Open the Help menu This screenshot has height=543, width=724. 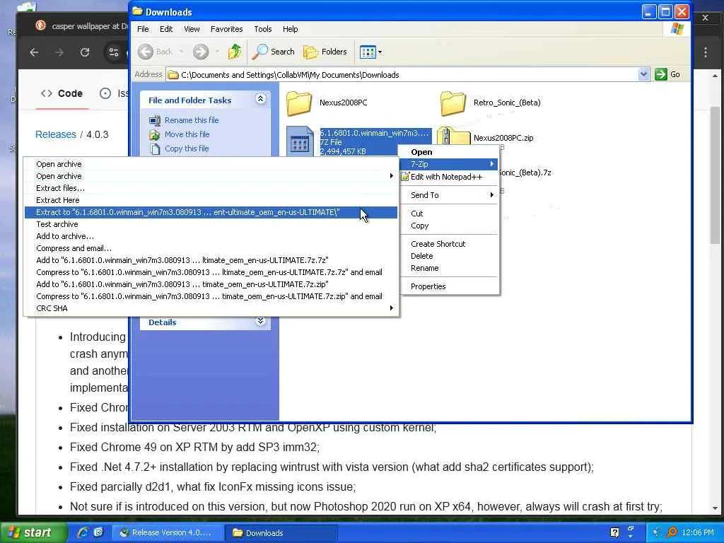click(290, 28)
